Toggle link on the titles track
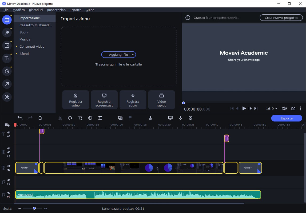 [x=9, y=136]
